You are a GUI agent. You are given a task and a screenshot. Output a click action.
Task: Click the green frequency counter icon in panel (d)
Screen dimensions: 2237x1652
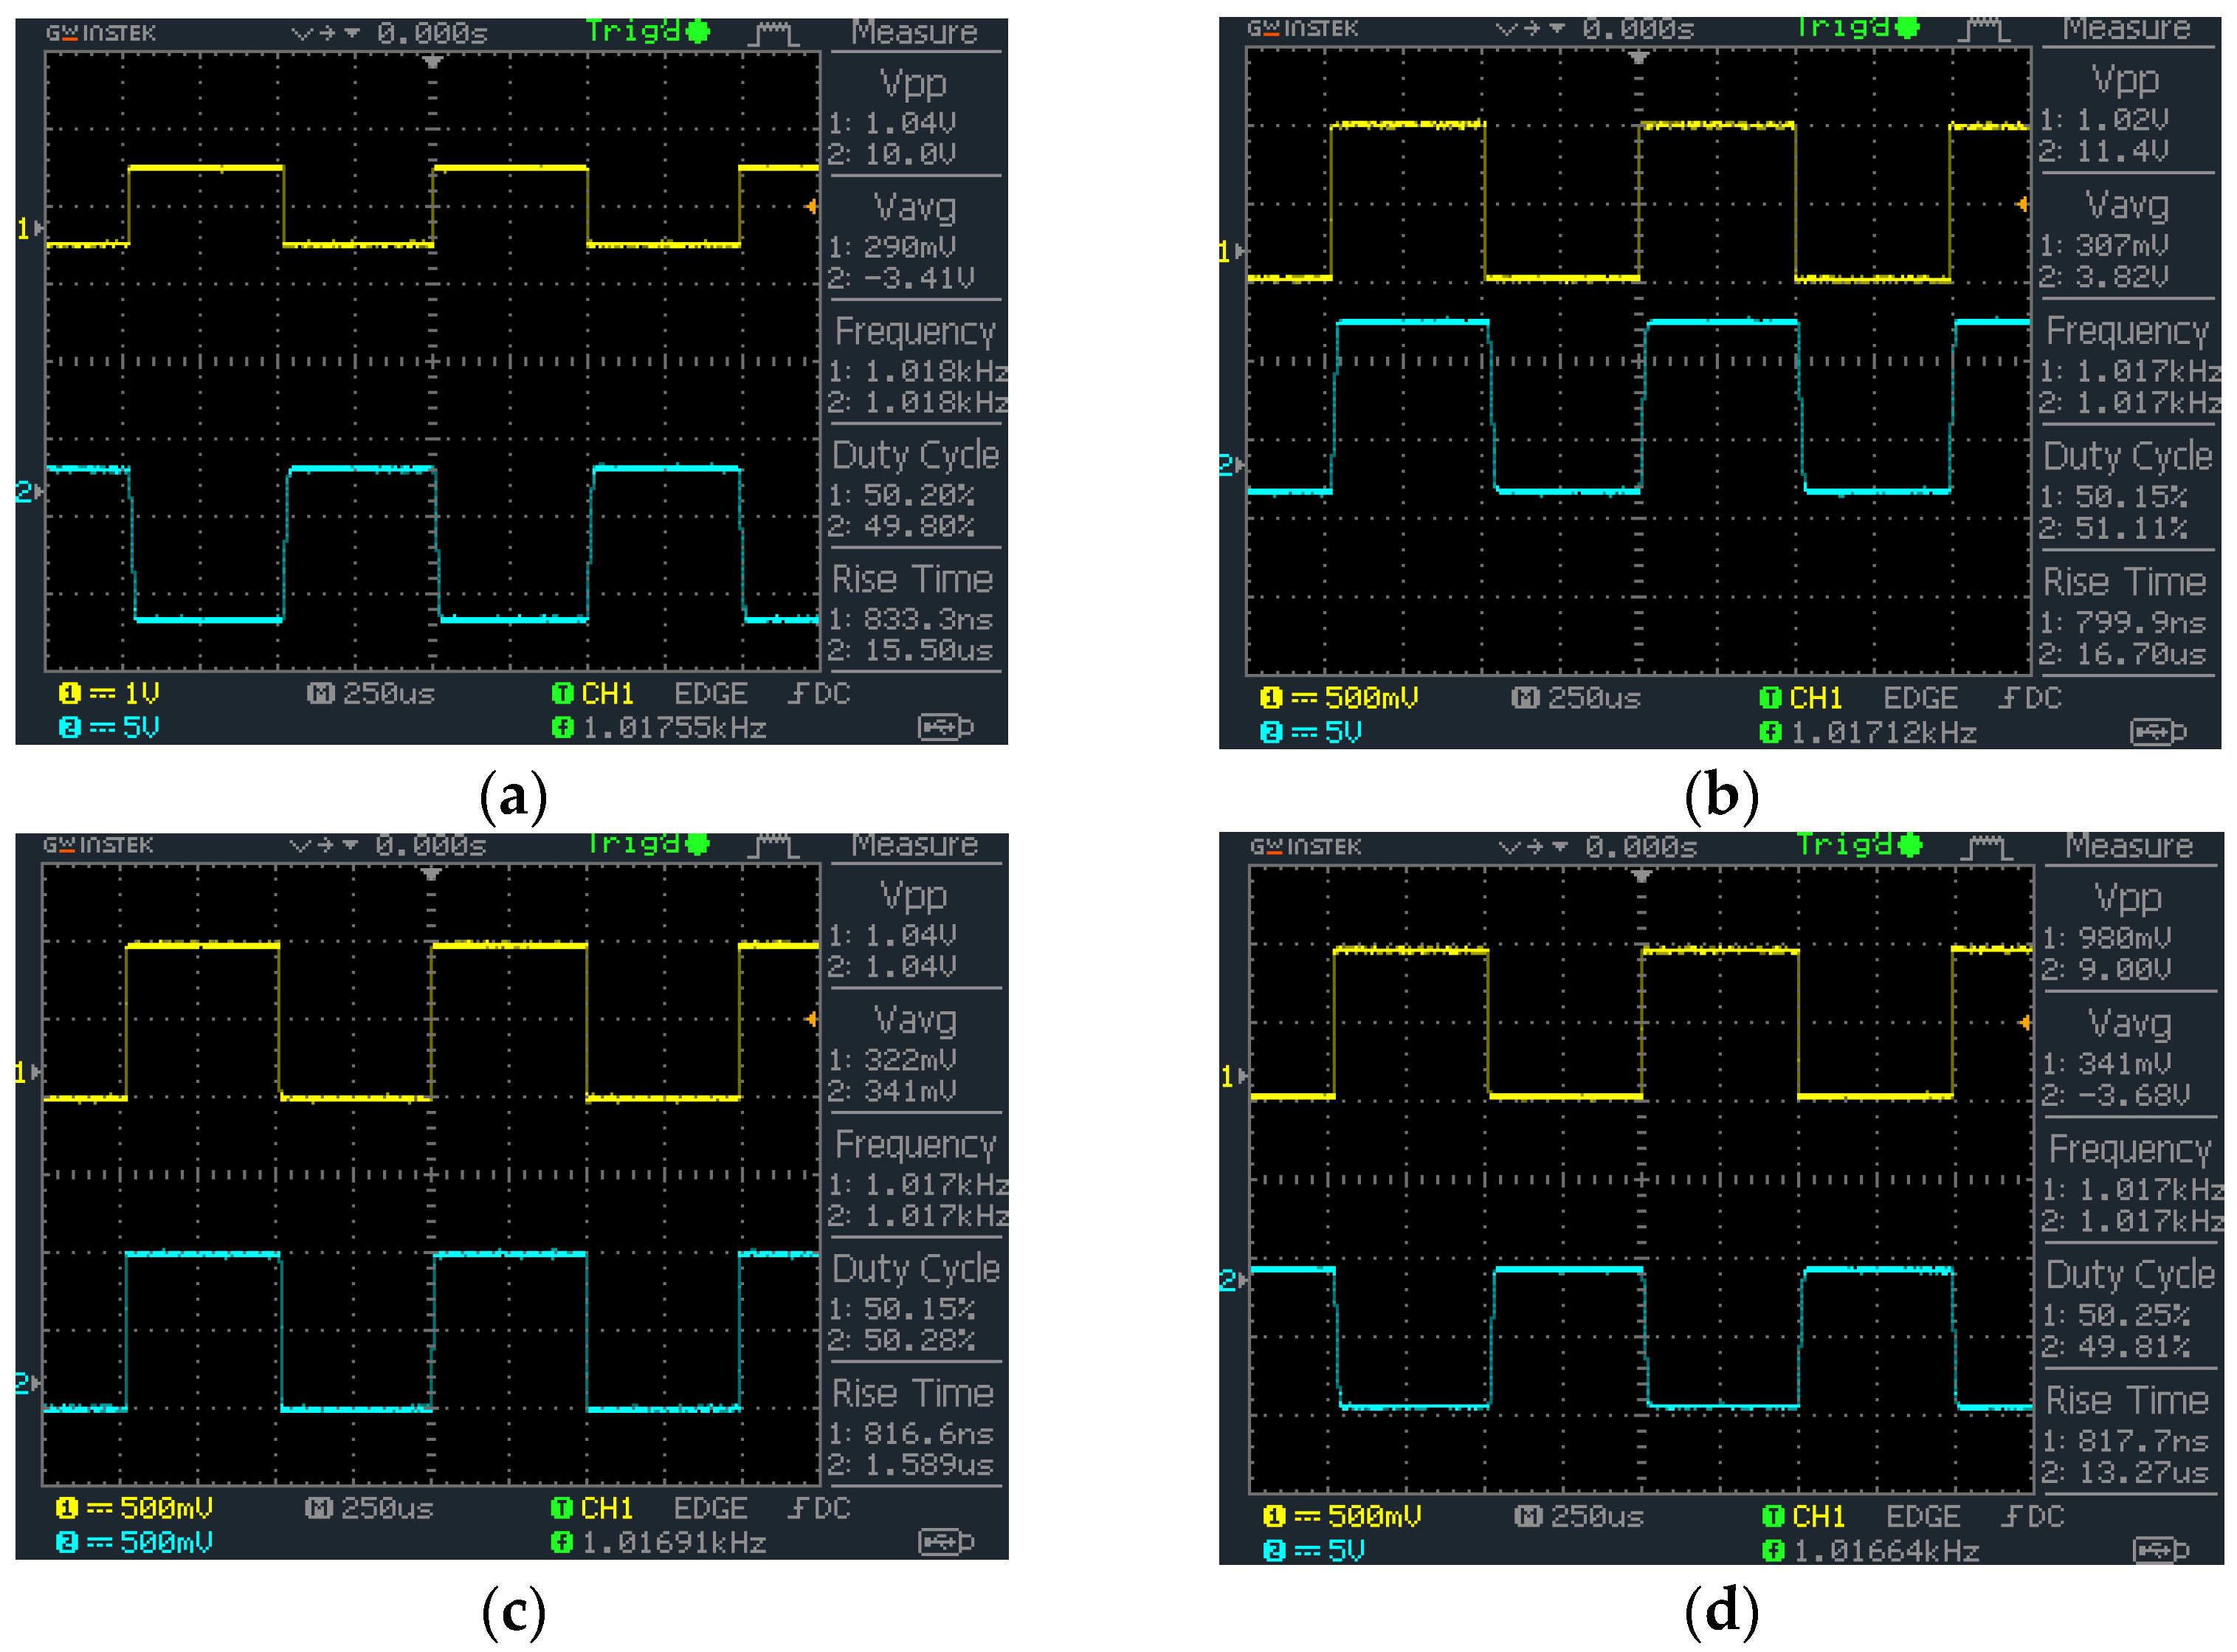click(1774, 1551)
